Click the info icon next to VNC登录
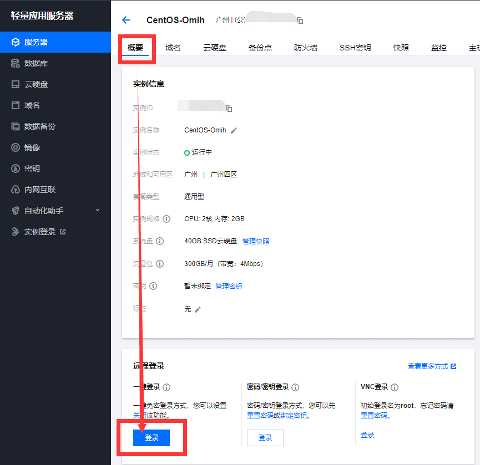Screen dimensions: 480x465 click(x=395, y=387)
